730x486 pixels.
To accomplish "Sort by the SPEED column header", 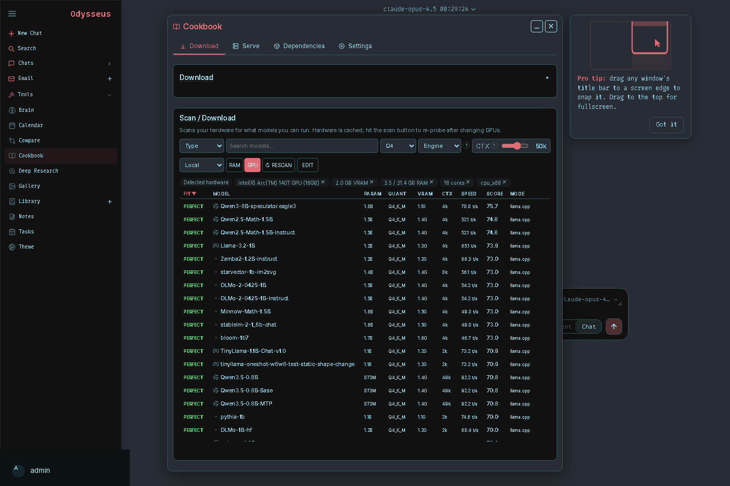I will [469, 194].
